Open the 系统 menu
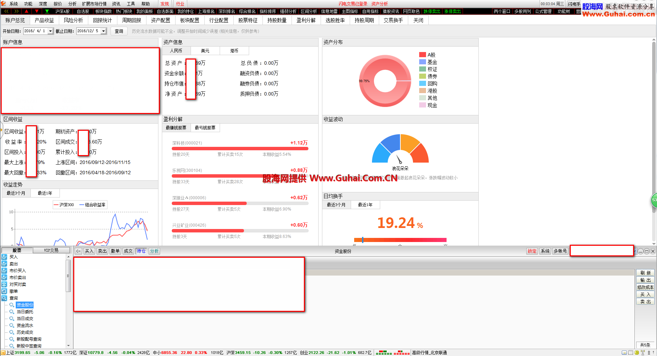This screenshot has width=657, height=356. [14, 4]
